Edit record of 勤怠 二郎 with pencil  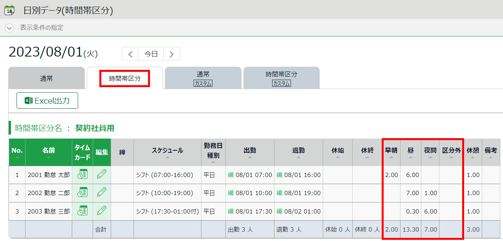(102, 193)
